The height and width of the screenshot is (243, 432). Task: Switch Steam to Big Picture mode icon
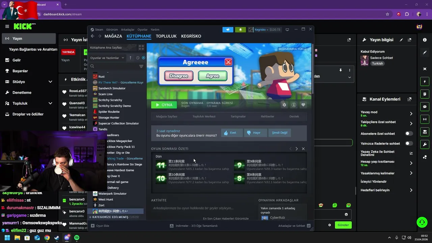coord(287,30)
